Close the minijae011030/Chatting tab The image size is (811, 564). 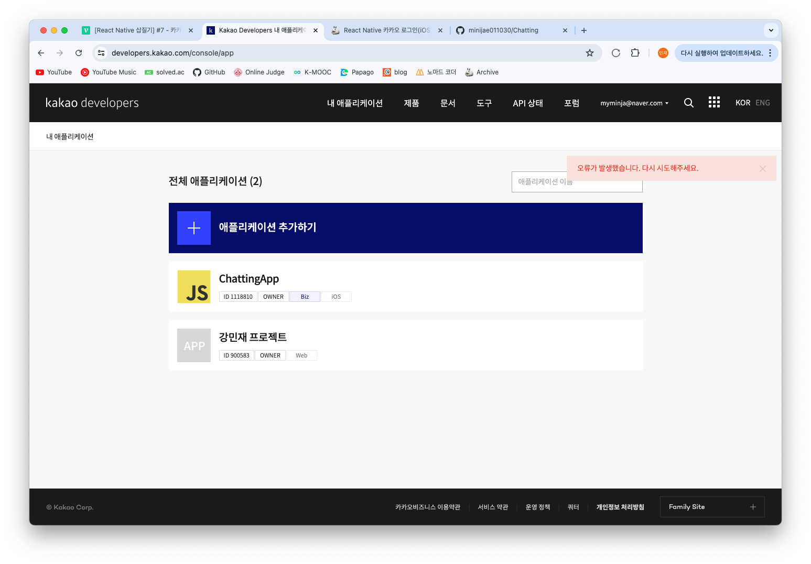565,30
